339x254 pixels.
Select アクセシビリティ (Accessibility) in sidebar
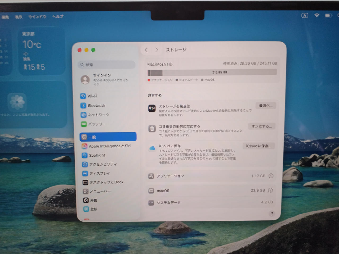[103, 164]
